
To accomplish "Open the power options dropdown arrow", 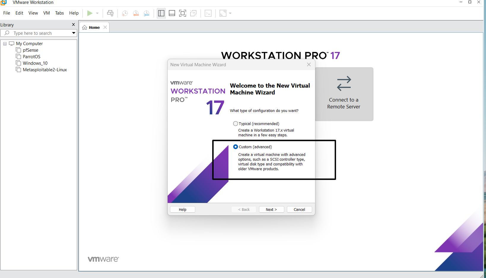I will [x=97, y=13].
